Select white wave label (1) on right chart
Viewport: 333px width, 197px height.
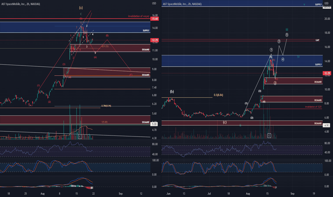click(246, 103)
